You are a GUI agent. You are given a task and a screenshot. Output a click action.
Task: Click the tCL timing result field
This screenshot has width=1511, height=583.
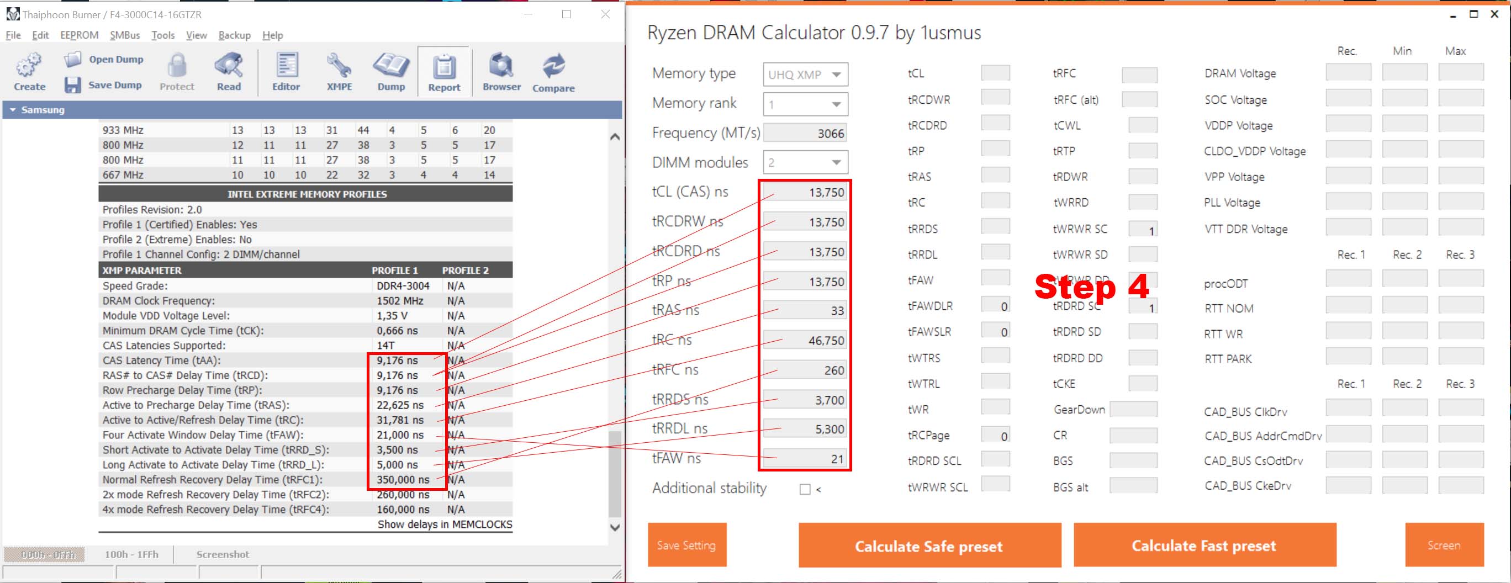click(995, 73)
